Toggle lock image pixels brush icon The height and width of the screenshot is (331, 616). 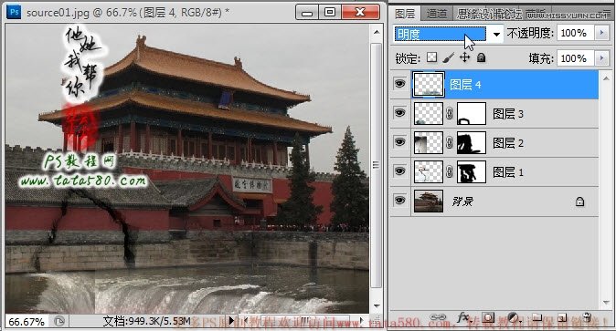point(448,57)
